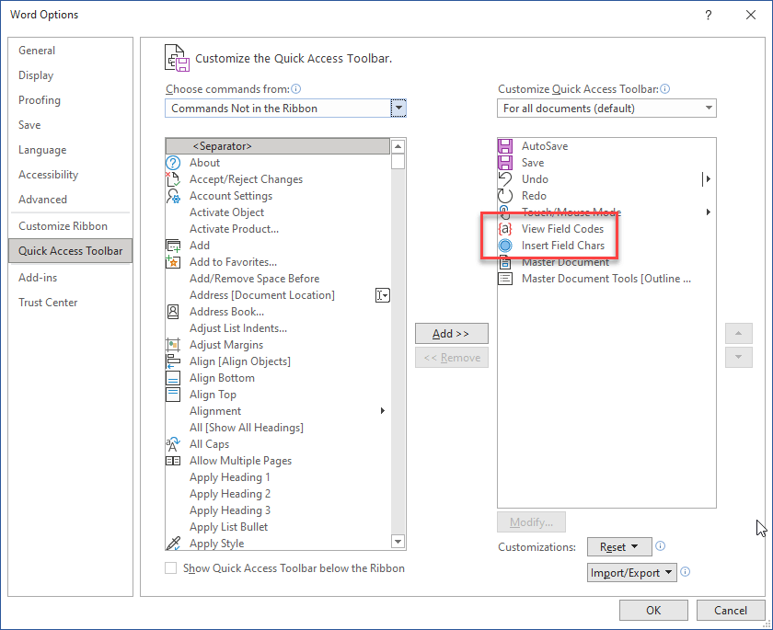773x630 pixels.
Task: Click the << Remove button
Action: click(452, 358)
